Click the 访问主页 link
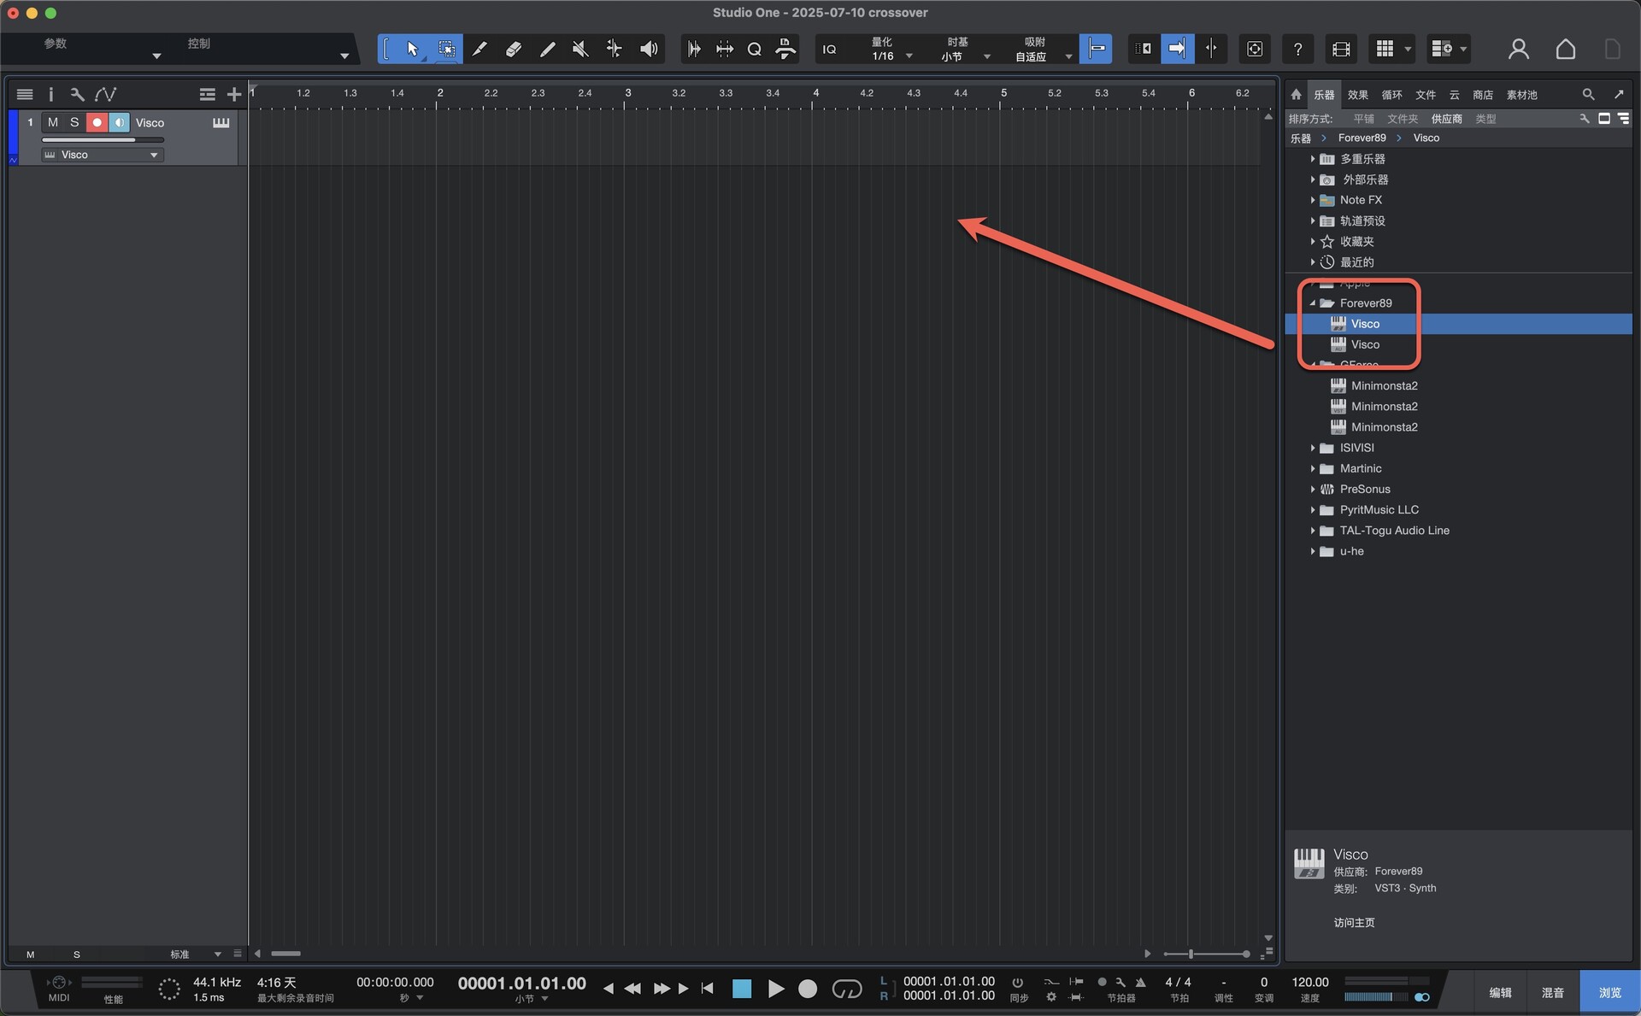 pyautogui.click(x=1354, y=922)
